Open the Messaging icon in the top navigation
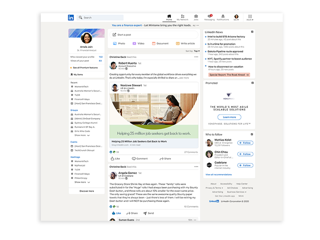Viewport: 320px width, 240px height. tap(209, 16)
